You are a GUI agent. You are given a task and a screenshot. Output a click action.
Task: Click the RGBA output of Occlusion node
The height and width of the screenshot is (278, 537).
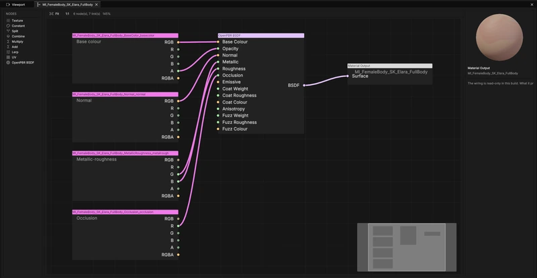click(x=178, y=255)
